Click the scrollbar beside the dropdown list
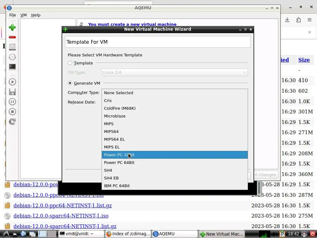Image resolution: width=317 pixels, height=238 pixels. tap(259, 188)
